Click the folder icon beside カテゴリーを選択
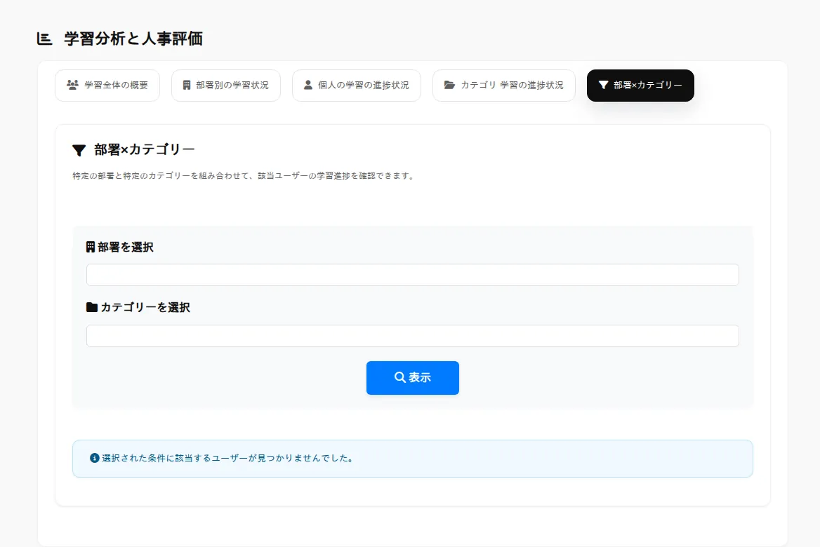The width and height of the screenshot is (820, 547). [x=91, y=307]
